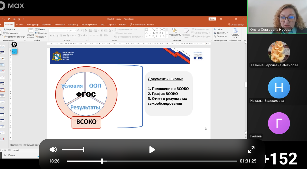
Task: Expand the Раздел dropdown
Action: click(41, 37)
